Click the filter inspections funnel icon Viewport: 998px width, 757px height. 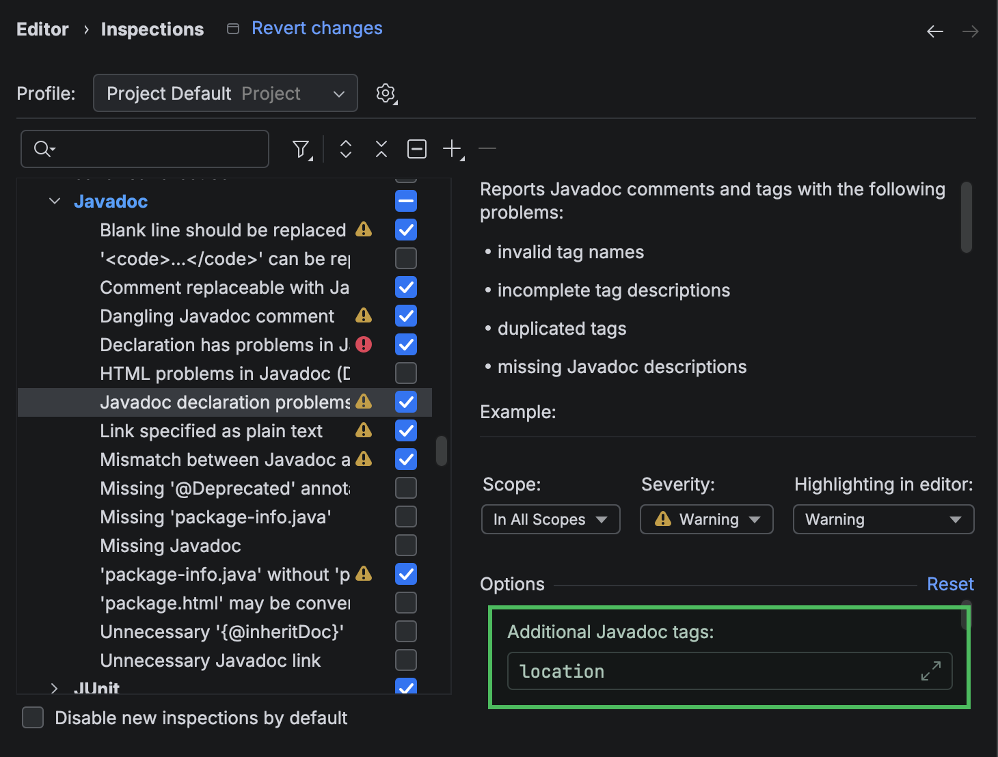[x=301, y=149]
